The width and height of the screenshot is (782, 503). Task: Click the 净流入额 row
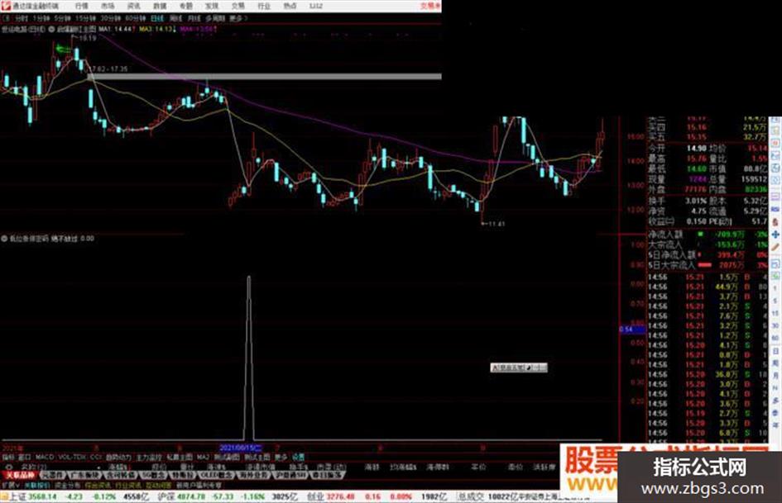click(x=708, y=234)
